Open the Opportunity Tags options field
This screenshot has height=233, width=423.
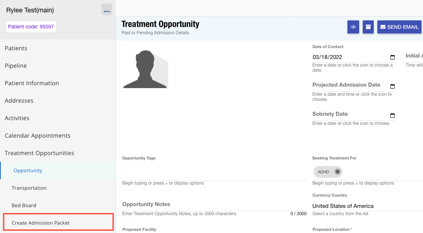click(215, 172)
